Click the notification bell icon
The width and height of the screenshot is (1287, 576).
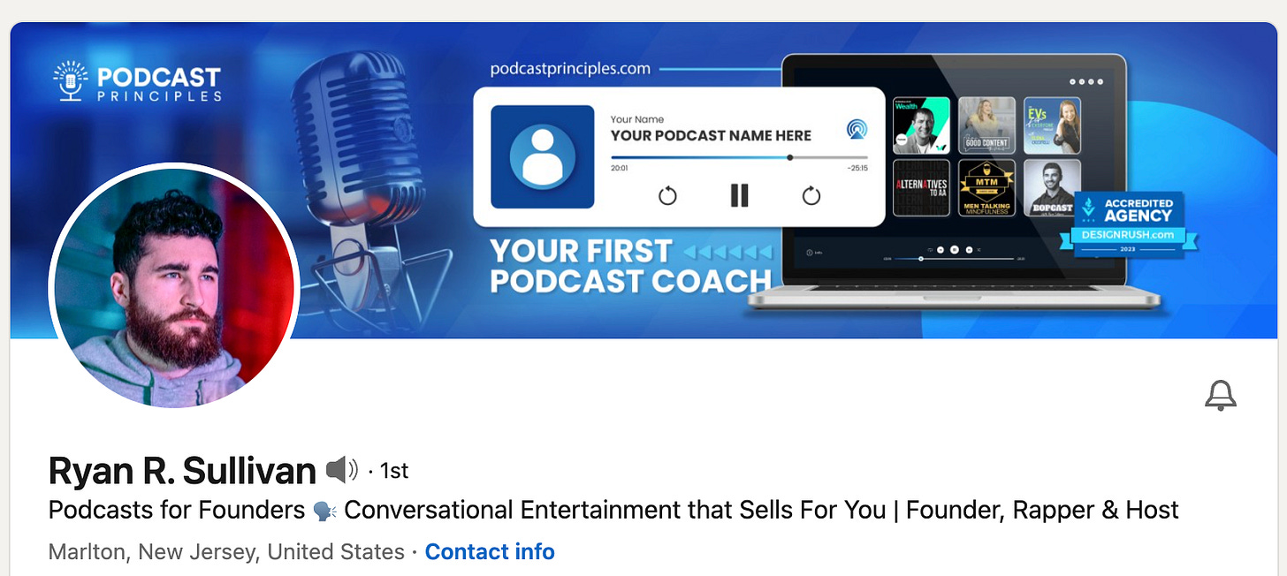click(x=1221, y=396)
